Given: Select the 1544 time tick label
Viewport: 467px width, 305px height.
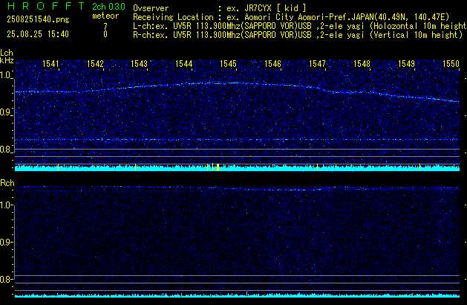Looking at the screenshot, I should click(x=184, y=64).
